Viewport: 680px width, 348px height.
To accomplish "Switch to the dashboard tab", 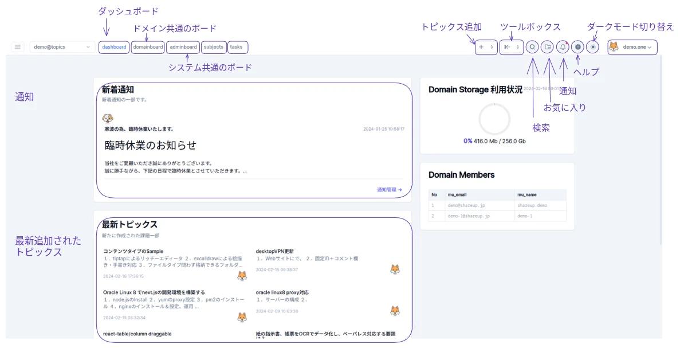I will (x=114, y=47).
